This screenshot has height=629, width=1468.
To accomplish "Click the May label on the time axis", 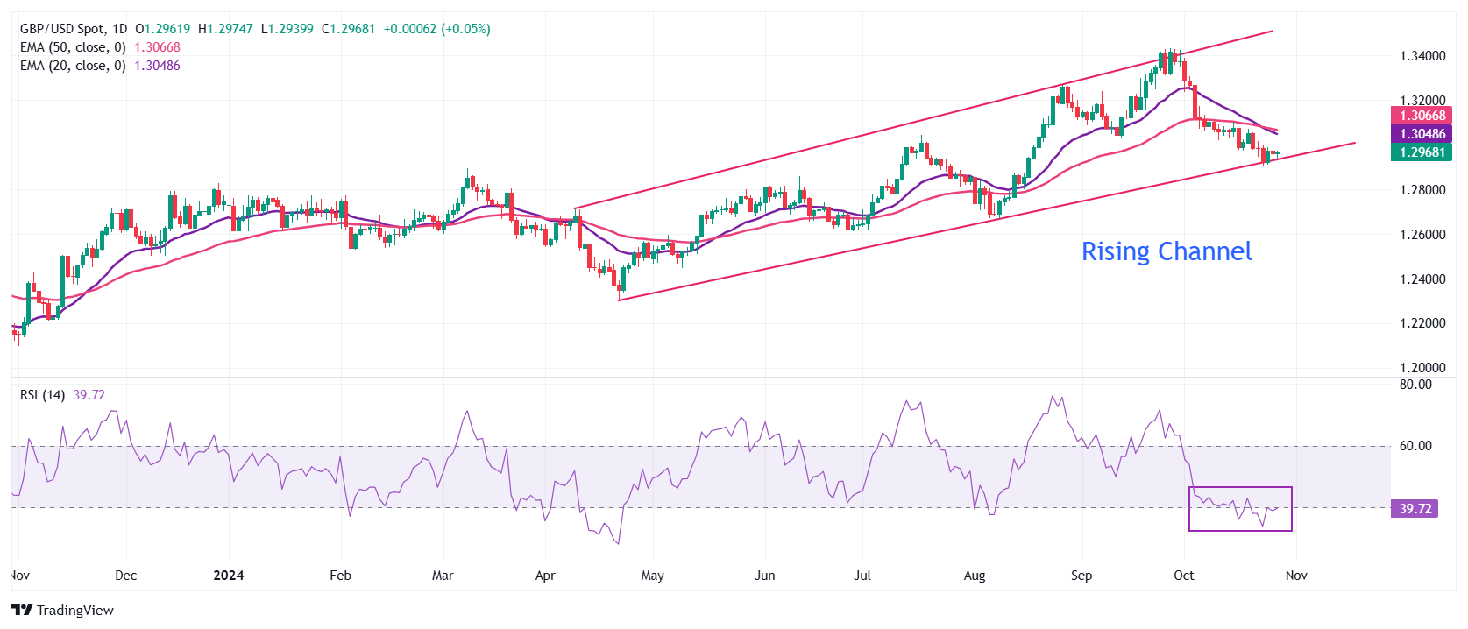I will [652, 576].
